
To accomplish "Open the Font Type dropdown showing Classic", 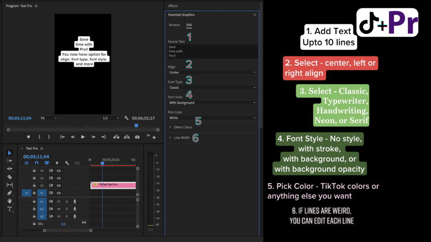I will click(x=212, y=87).
